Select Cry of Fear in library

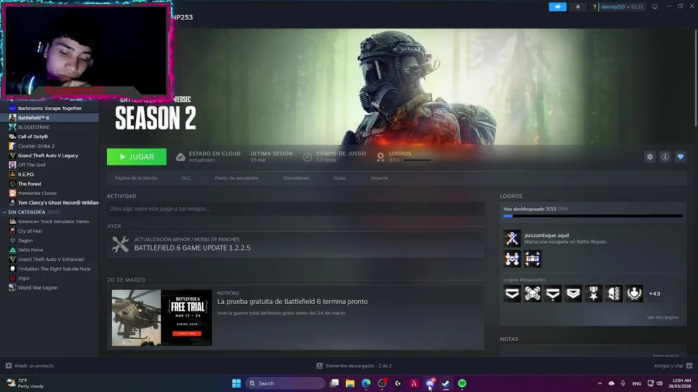(50, 231)
